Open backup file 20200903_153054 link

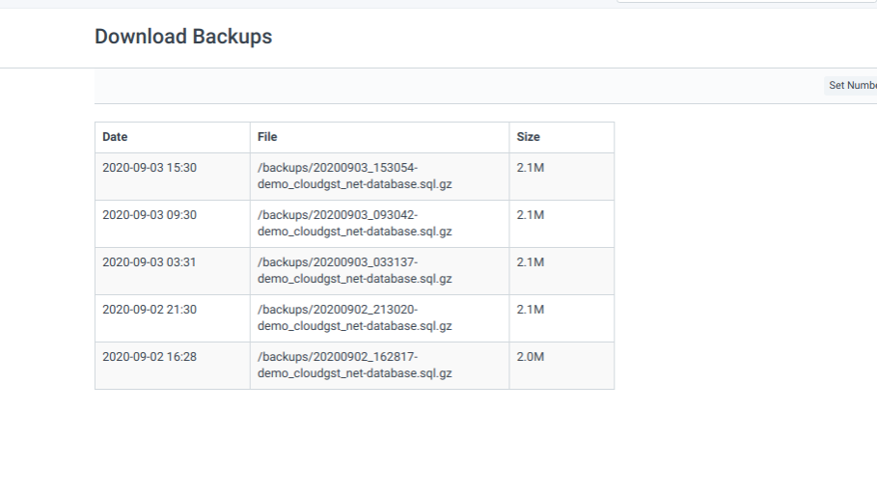355,176
